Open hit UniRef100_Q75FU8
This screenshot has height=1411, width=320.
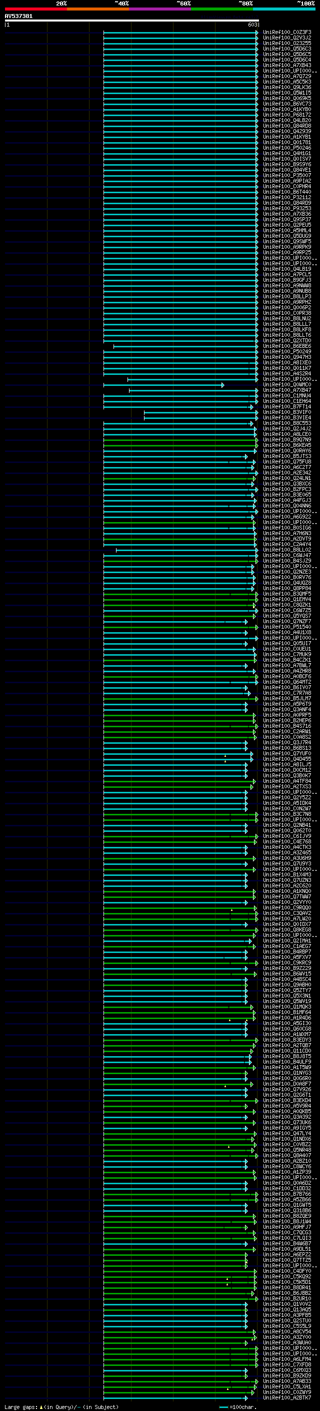tap(287, 461)
